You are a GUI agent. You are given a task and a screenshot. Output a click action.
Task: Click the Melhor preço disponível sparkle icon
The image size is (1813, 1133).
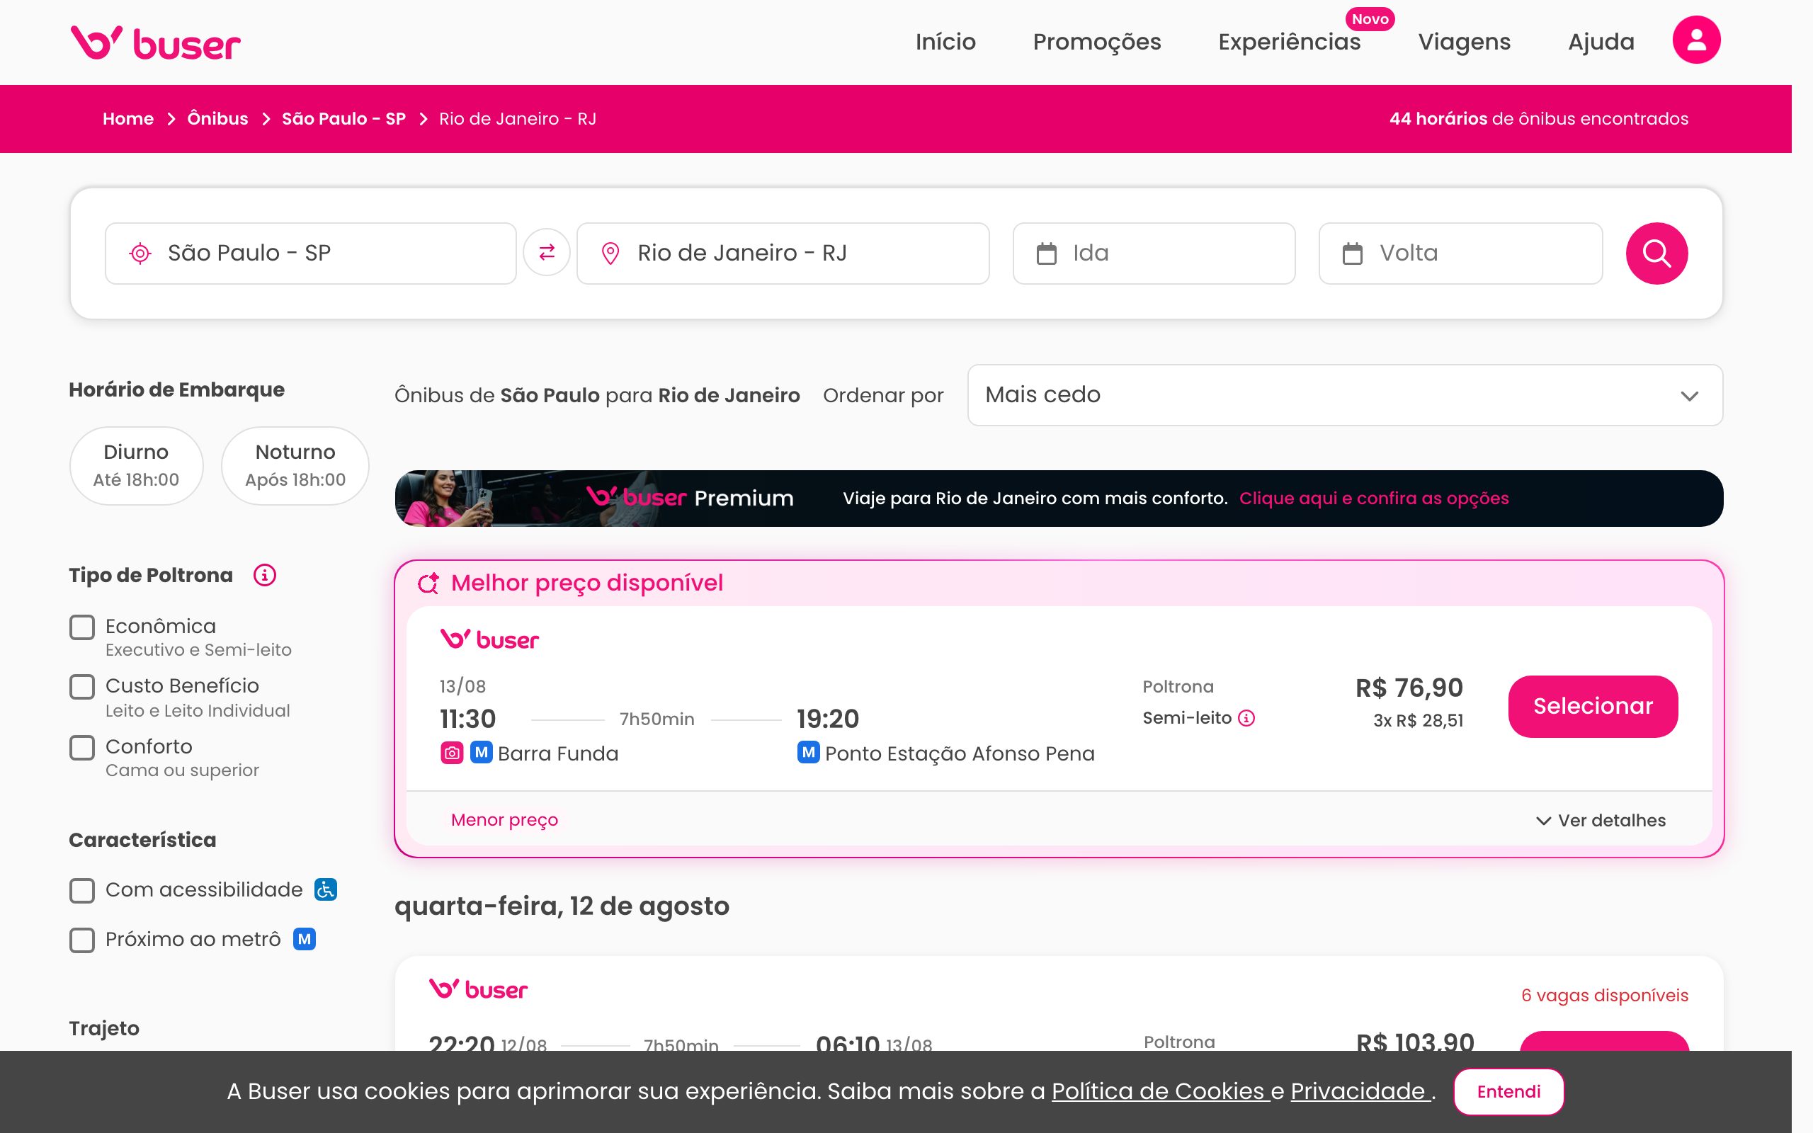click(428, 583)
